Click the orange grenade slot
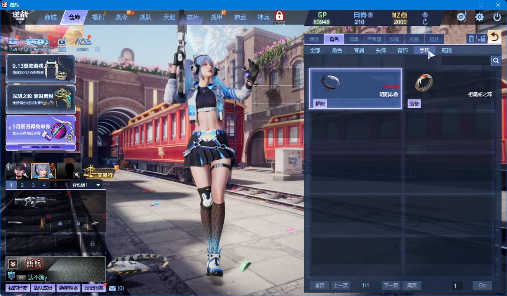The width and height of the screenshot is (507, 296). coord(42,223)
